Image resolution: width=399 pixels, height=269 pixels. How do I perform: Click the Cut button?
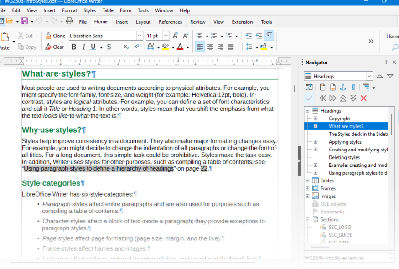25,36
